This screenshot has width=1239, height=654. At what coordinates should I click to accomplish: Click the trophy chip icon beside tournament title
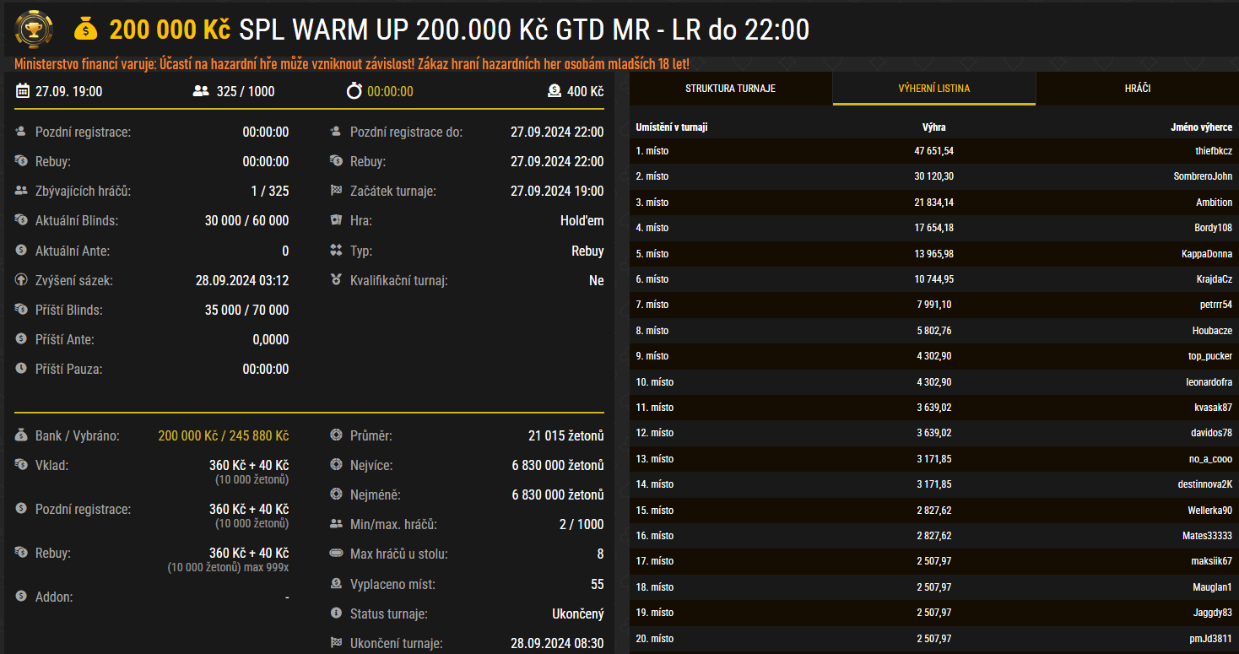point(33,30)
